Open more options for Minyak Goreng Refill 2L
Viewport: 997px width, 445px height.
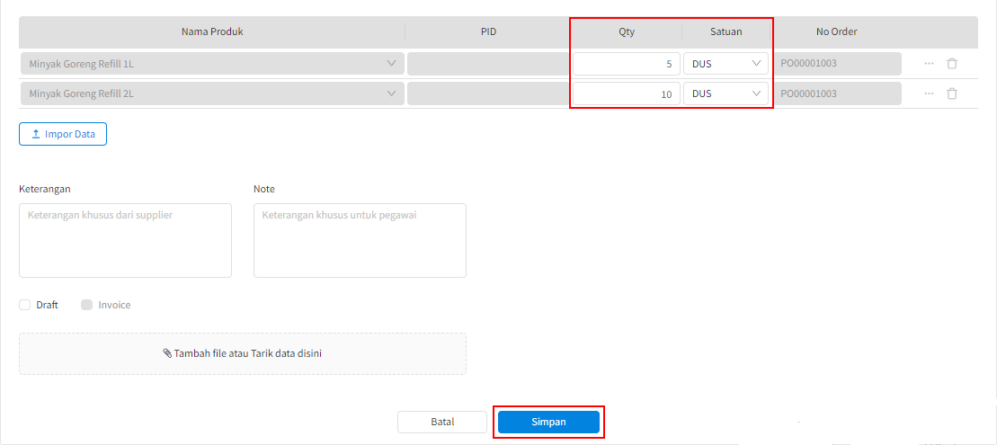pyautogui.click(x=929, y=93)
